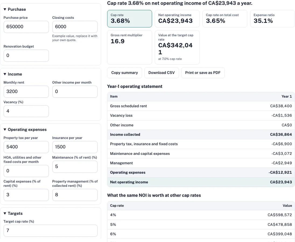
Task: Edit Property management percent field
Action: (75, 195)
